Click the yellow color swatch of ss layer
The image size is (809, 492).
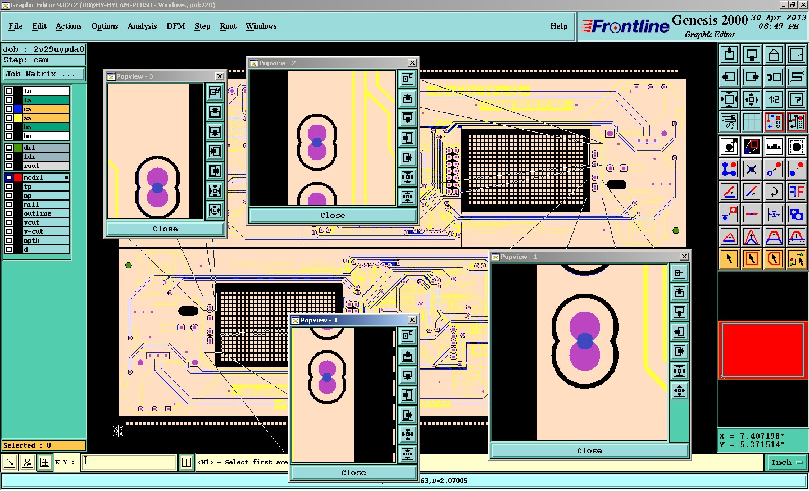18,118
